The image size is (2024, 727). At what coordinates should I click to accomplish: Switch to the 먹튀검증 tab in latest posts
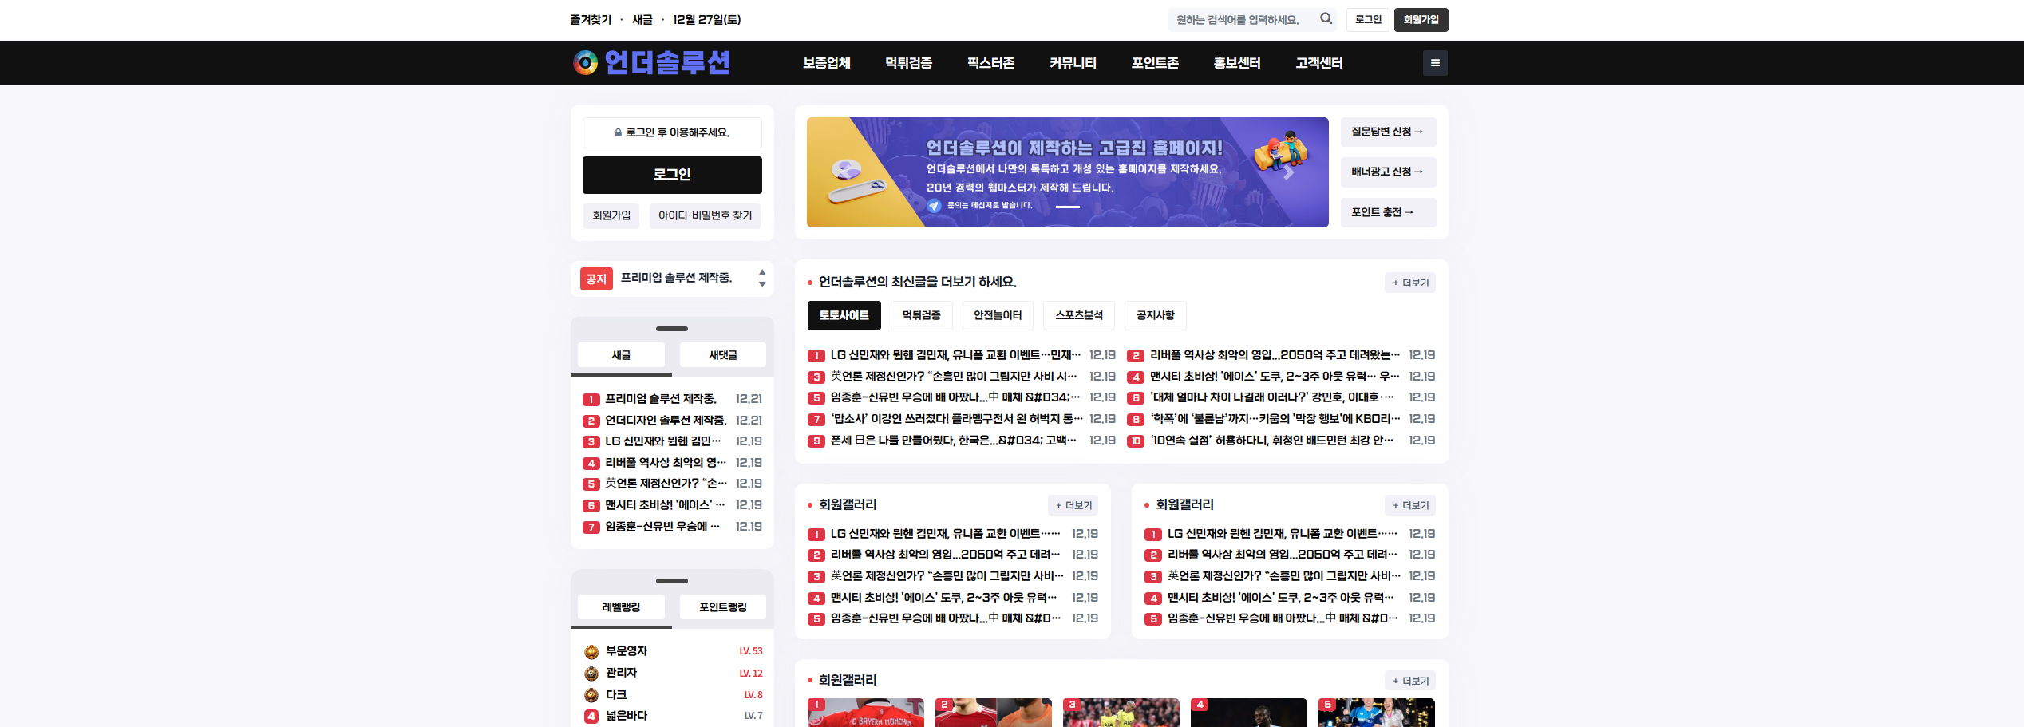pos(921,315)
